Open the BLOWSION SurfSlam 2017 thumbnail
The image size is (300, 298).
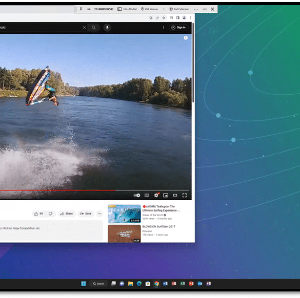pyautogui.click(x=125, y=233)
